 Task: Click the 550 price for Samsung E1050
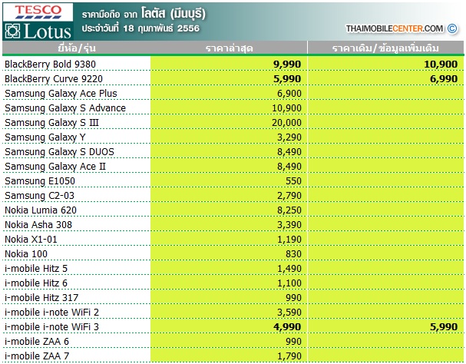click(x=293, y=180)
